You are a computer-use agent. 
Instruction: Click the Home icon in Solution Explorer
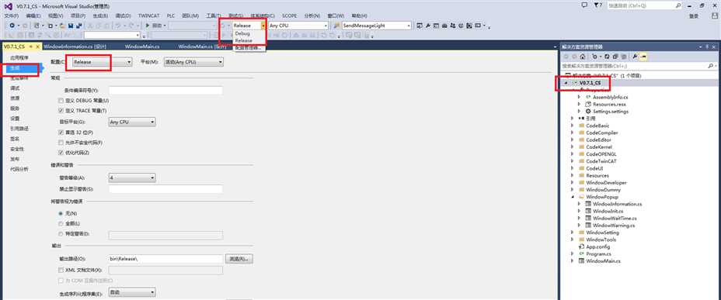tap(583, 57)
